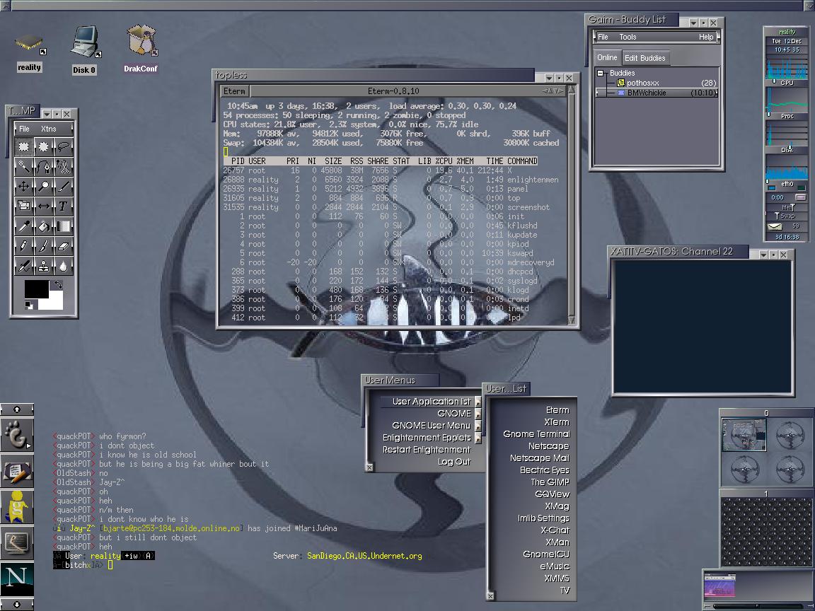Expand the User Application list submenu arrow
The image size is (815, 611).
(478, 402)
